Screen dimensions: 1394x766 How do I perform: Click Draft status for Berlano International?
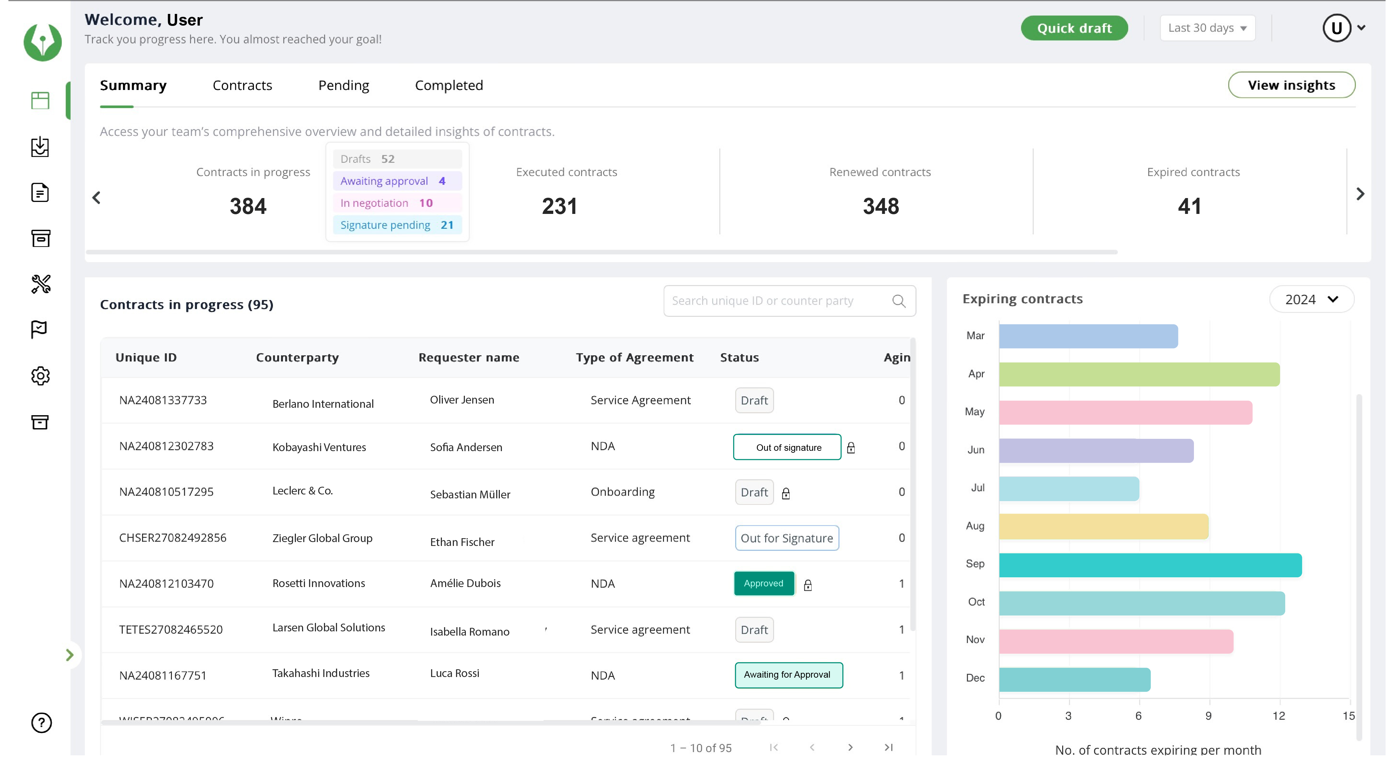754,400
